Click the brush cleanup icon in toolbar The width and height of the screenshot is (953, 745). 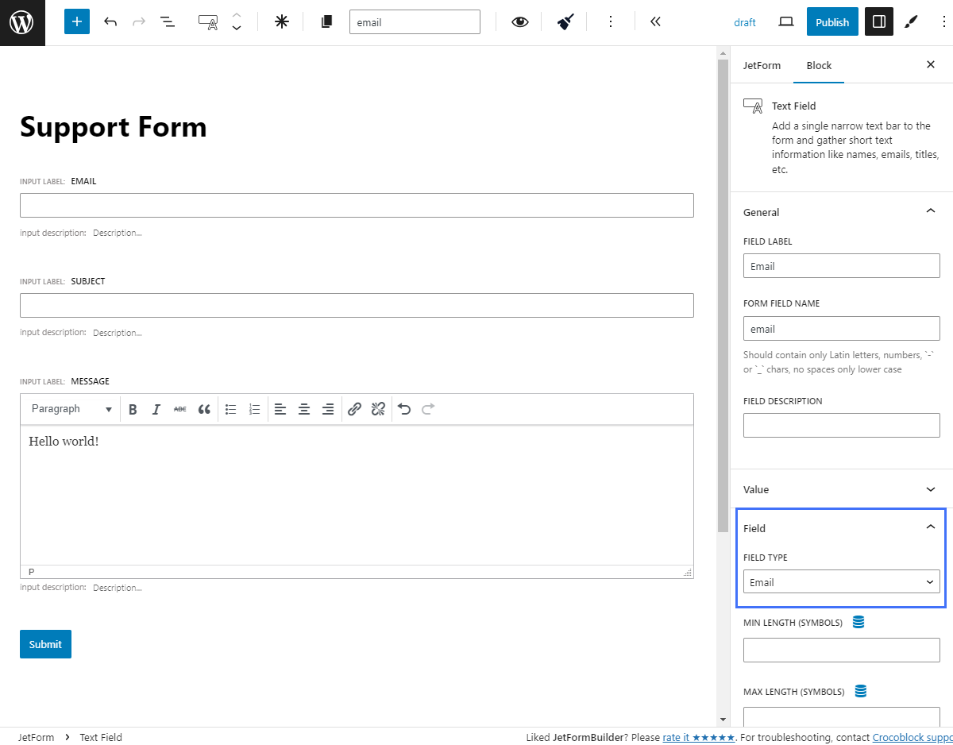565,22
